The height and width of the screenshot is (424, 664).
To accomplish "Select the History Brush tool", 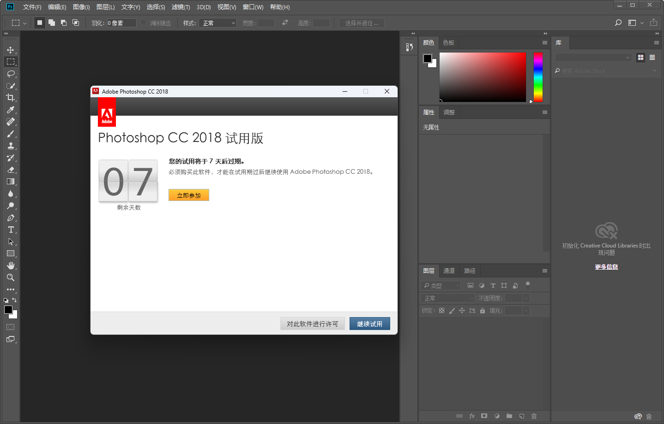I will pyautogui.click(x=11, y=158).
